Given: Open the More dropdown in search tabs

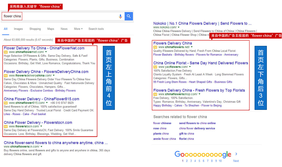Looking at the screenshot, I should [x=78, y=29].
